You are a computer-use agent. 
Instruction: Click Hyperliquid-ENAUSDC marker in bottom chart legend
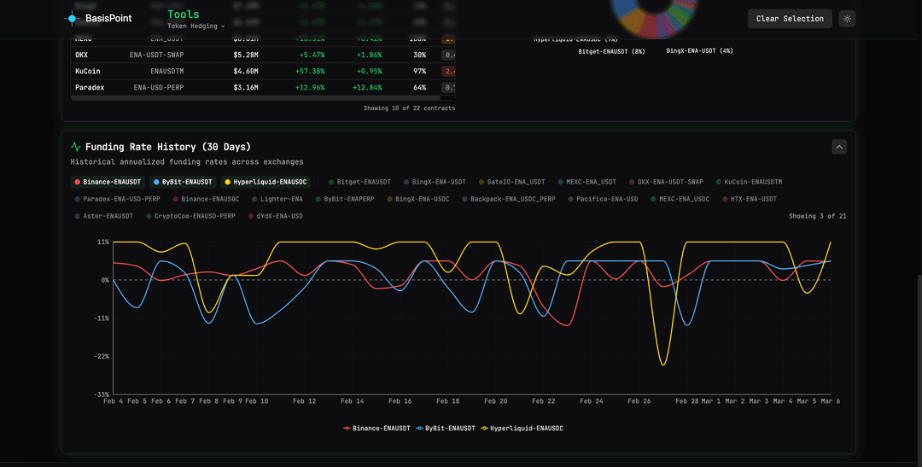pos(485,428)
